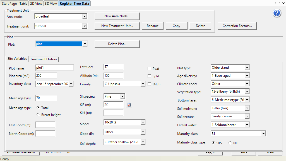Screen dimensions: 286x161
Task: Click the Rename button
Action: click(153, 26)
